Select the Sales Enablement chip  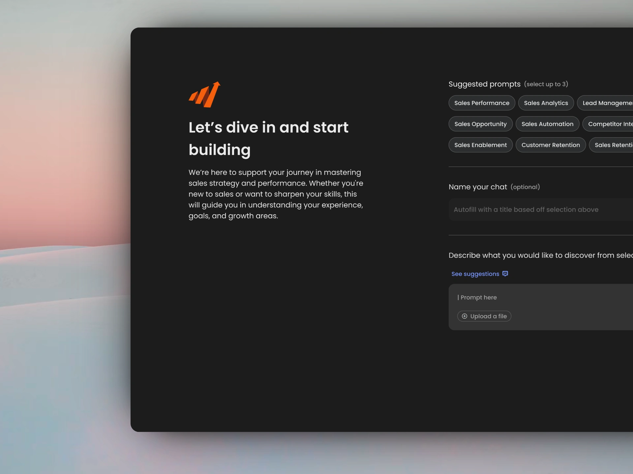point(480,145)
